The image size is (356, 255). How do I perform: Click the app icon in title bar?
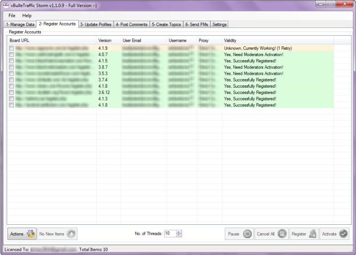tap(6, 5)
